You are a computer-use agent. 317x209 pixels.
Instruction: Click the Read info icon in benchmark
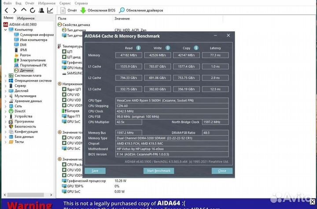[x=138, y=48]
